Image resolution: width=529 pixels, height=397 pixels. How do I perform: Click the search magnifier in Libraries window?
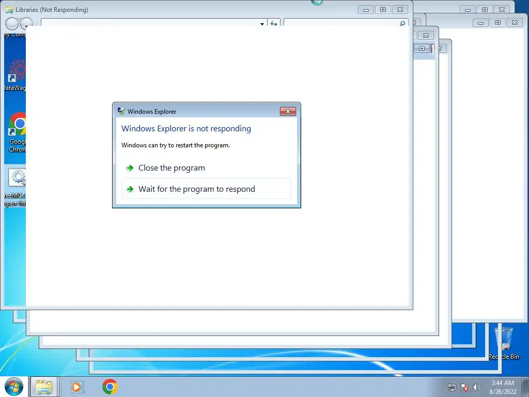(402, 23)
